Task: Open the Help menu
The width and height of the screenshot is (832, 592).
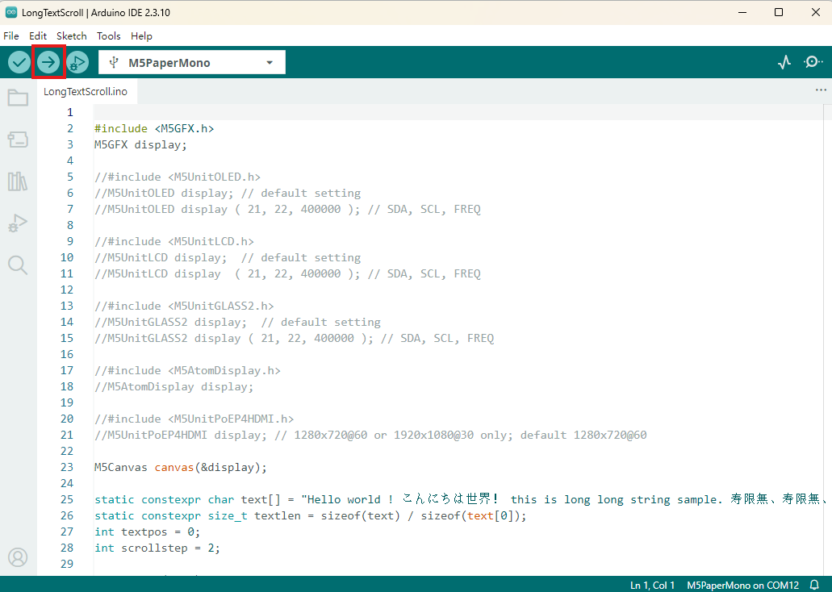Action: tap(142, 36)
